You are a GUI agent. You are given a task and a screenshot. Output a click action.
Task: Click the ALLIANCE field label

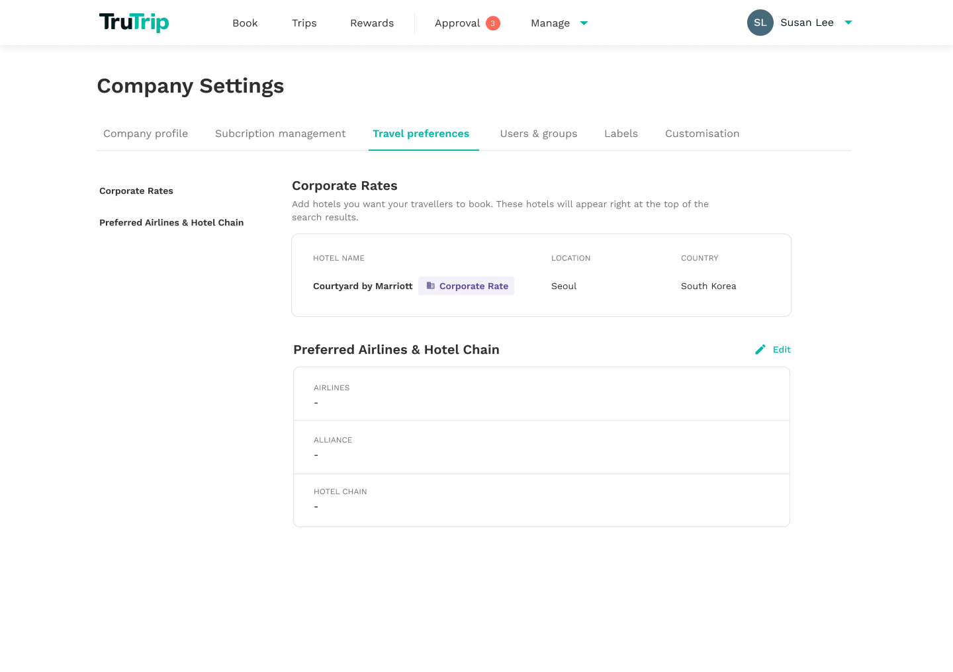(x=333, y=441)
